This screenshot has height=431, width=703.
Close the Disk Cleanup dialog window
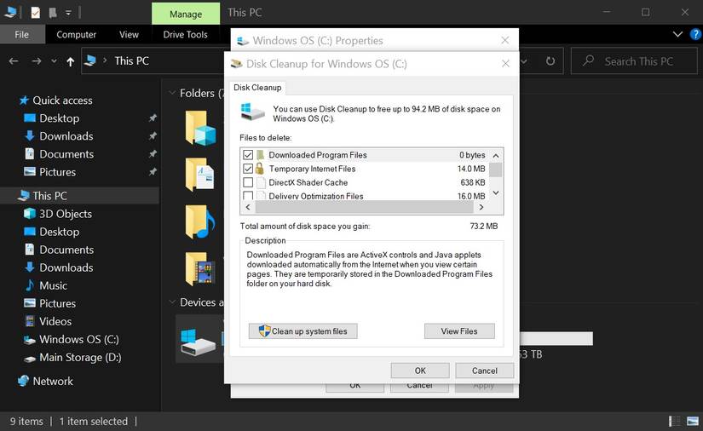click(x=505, y=64)
